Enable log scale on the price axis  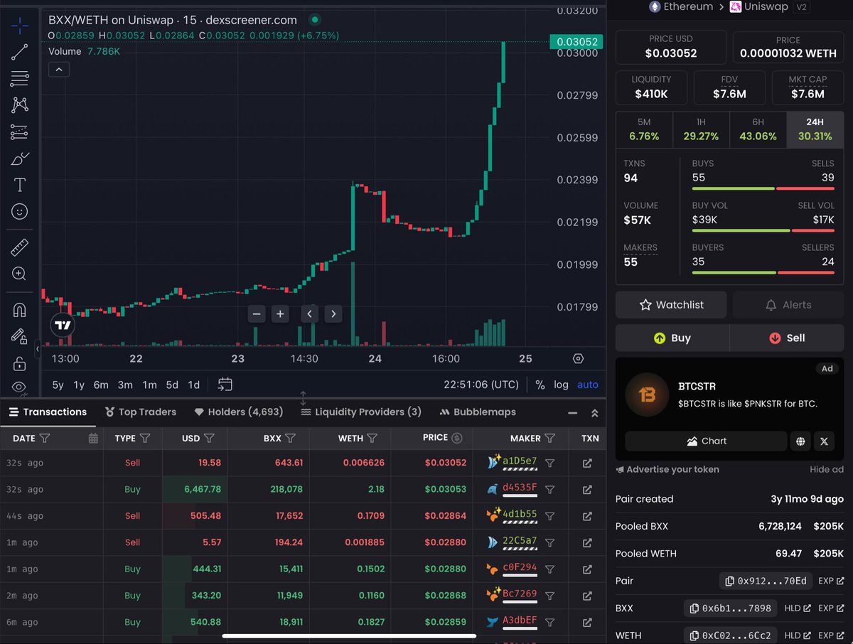561,385
